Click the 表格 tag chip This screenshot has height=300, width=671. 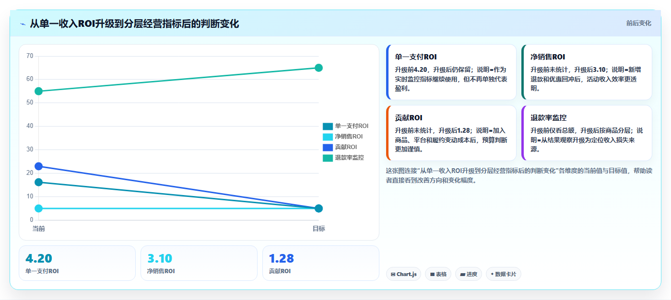438,274
